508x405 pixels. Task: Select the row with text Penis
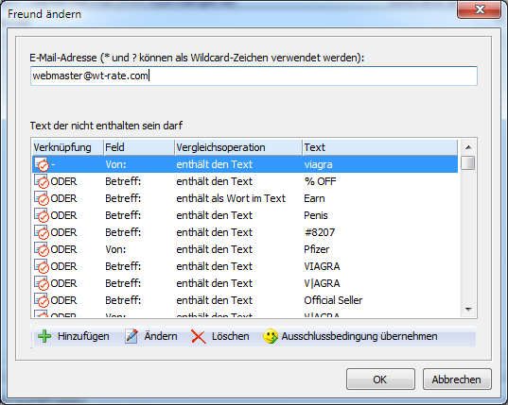[245, 215]
